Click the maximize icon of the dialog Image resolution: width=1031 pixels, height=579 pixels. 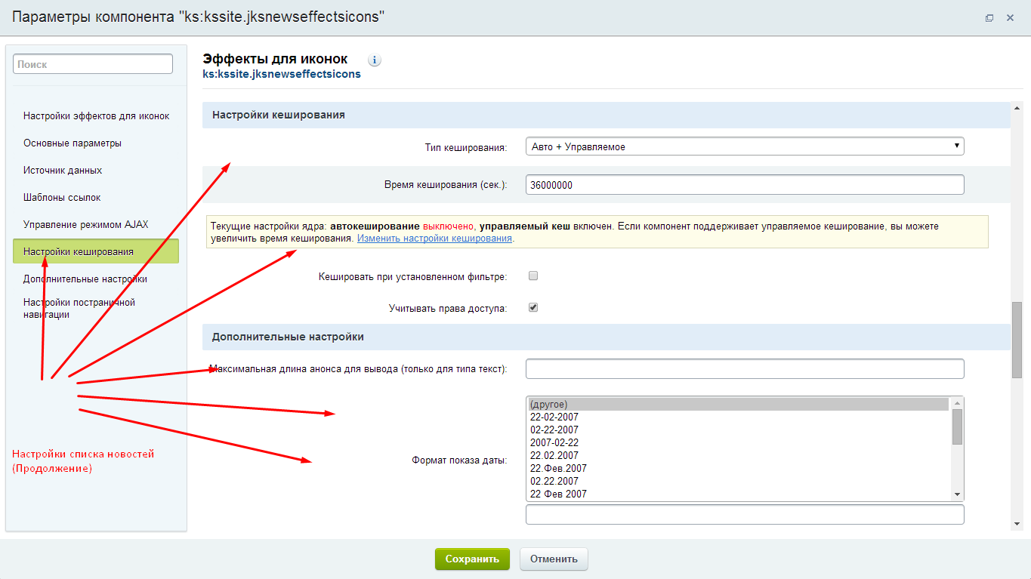(989, 17)
